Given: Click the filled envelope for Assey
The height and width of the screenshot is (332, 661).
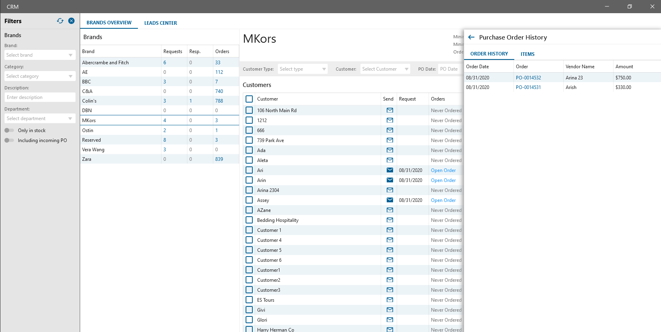Looking at the screenshot, I should [x=390, y=200].
